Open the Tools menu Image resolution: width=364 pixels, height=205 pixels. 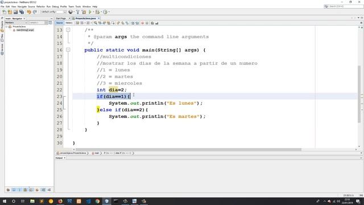click(78, 6)
